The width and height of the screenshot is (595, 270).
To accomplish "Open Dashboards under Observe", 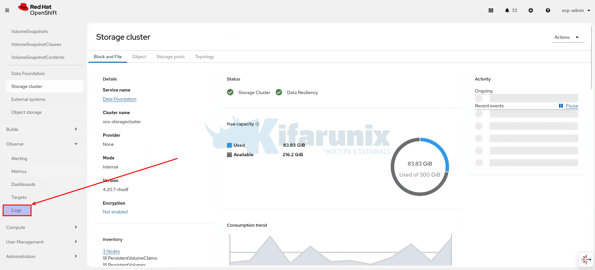I will coord(23,184).
